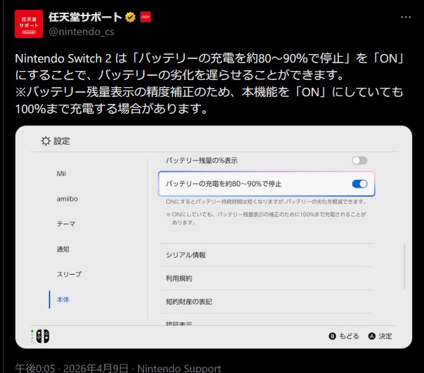
Task: Click the 決定 confirm label
Action: [385, 336]
